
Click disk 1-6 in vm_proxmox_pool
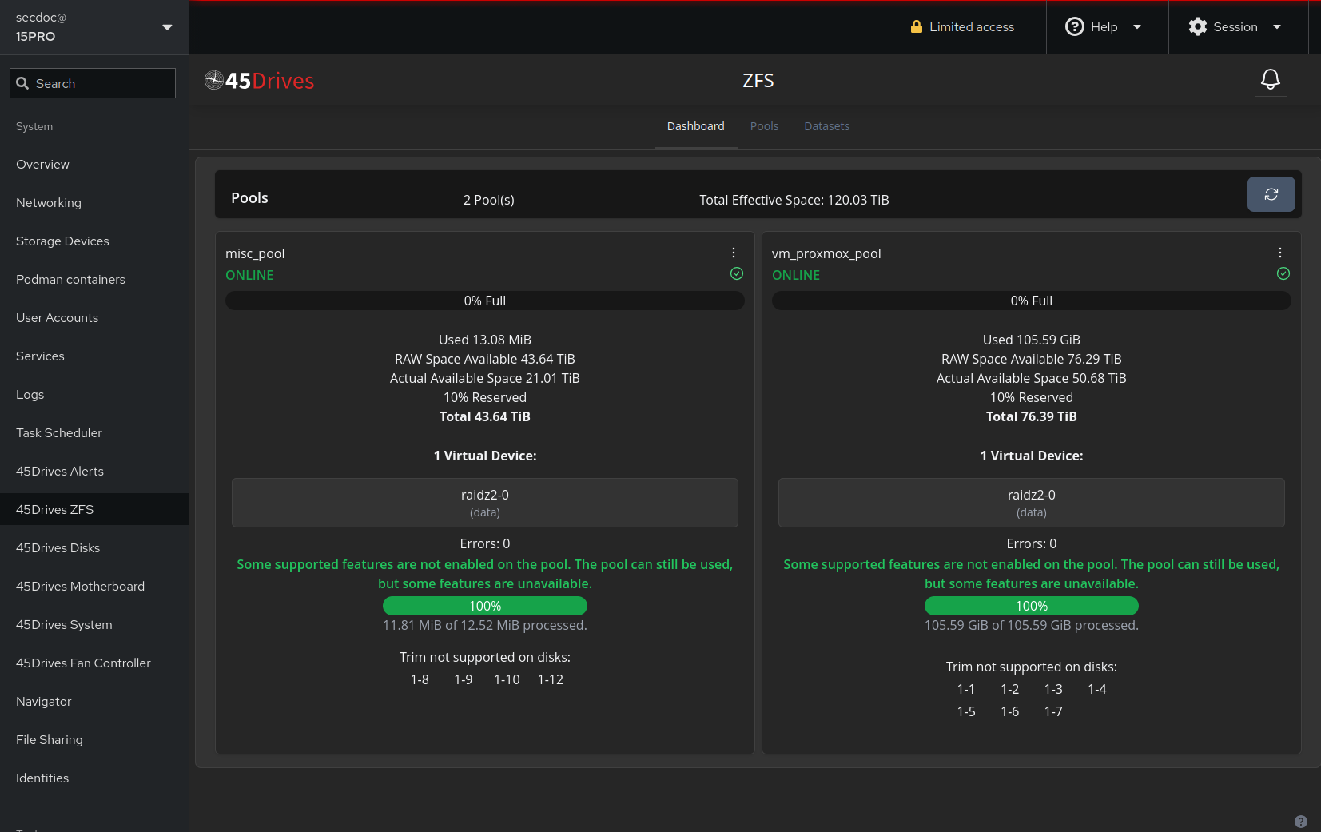[x=1010, y=711]
